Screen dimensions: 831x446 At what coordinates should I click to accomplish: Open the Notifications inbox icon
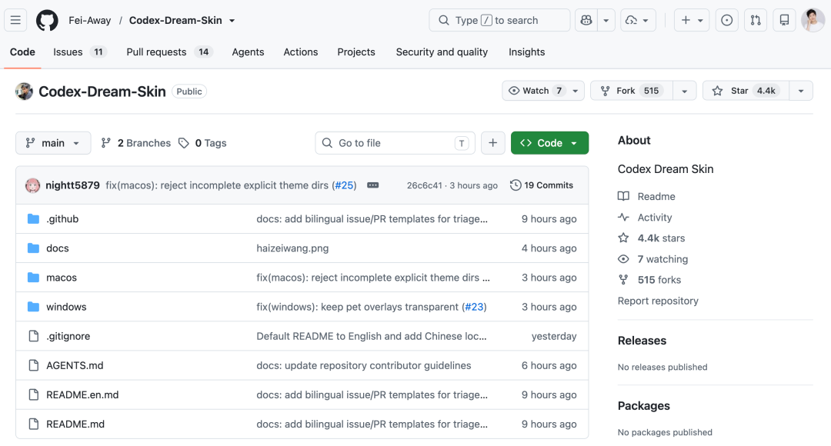pyautogui.click(x=784, y=20)
